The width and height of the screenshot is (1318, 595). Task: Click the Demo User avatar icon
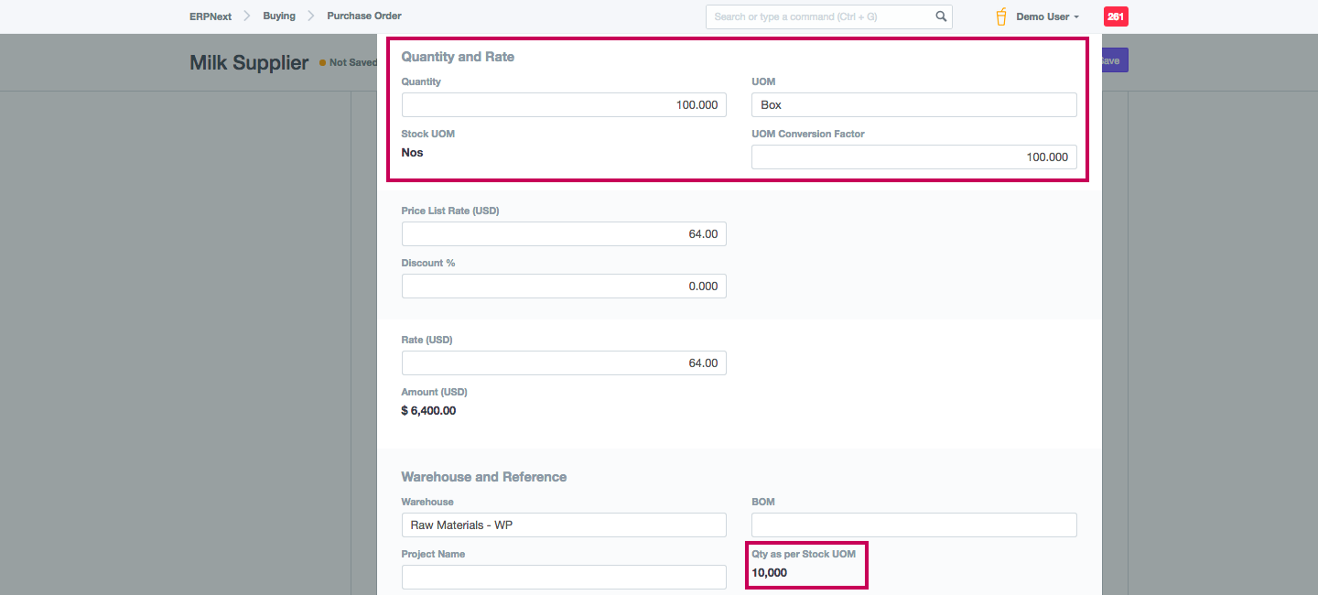pyautogui.click(x=1001, y=16)
